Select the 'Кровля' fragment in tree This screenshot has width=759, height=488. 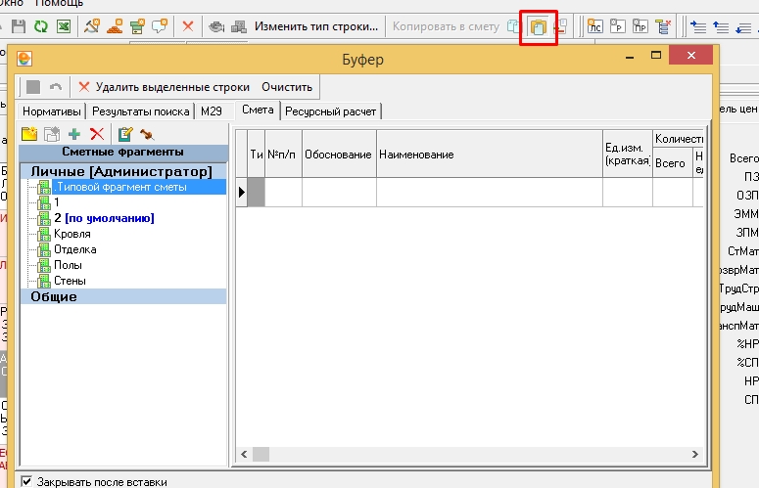click(x=71, y=234)
